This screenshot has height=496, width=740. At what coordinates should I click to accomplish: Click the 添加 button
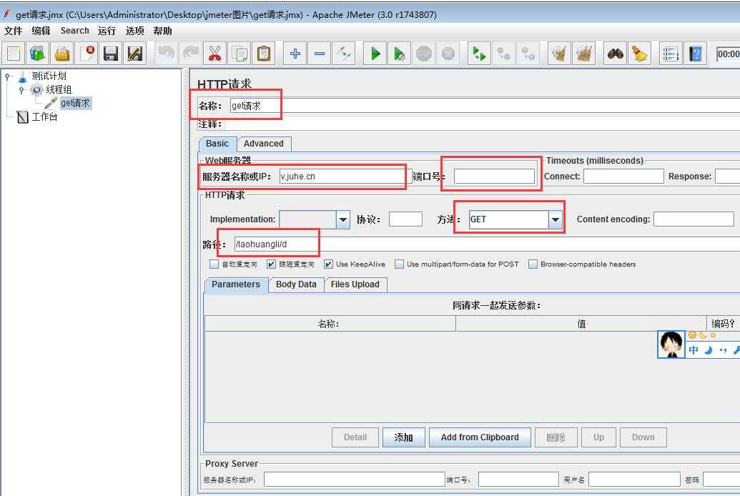[403, 437]
